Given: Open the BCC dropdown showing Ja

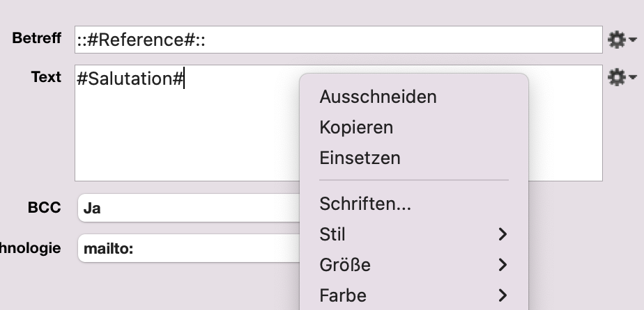Looking at the screenshot, I should tap(189, 208).
